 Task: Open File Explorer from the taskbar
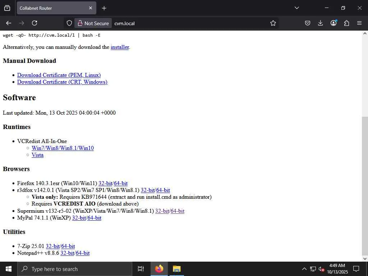coord(177,269)
